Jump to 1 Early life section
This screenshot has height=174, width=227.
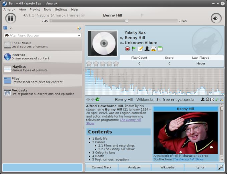point(100,138)
